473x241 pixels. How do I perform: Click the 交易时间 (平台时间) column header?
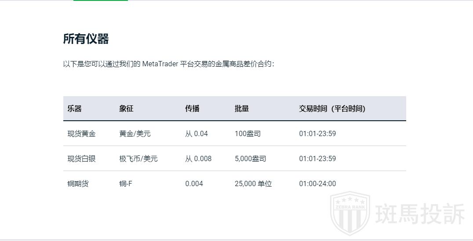[x=332, y=108]
